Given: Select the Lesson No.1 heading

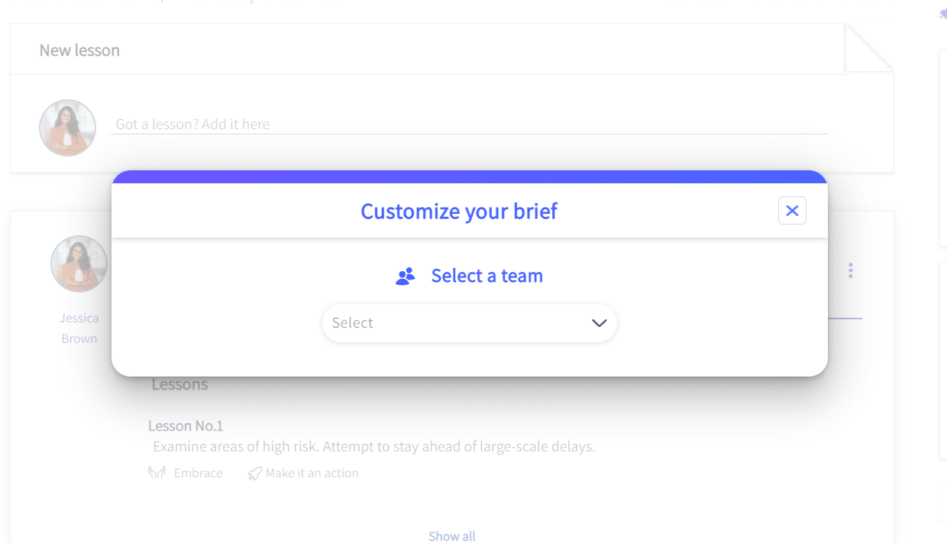Looking at the screenshot, I should [186, 425].
